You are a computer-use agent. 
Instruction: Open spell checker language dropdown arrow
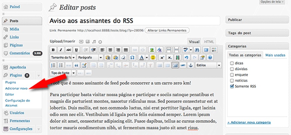pyautogui.click(x=190, y=50)
